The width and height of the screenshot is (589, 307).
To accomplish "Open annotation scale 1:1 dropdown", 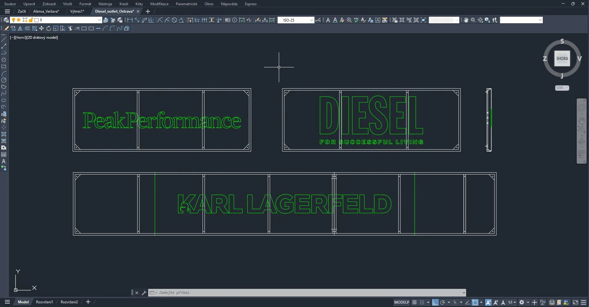I will pos(512,302).
